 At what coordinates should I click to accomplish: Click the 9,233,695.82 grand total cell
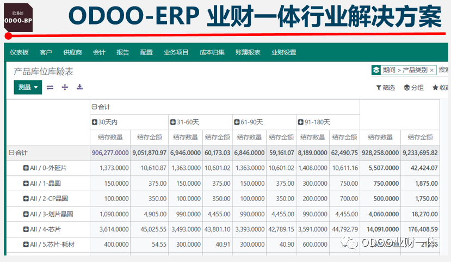[420, 153]
